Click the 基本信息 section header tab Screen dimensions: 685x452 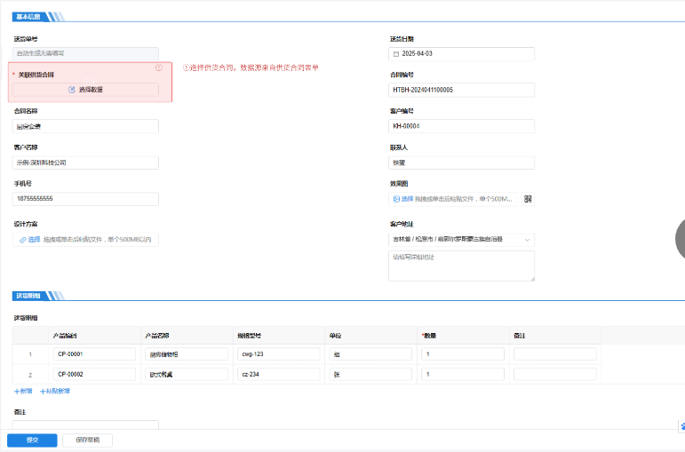pos(28,17)
